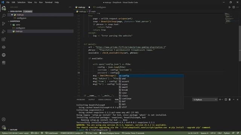This screenshot has width=241, height=135.
Task: Create a new terminal with plus icon
Action: (x=220, y=100)
